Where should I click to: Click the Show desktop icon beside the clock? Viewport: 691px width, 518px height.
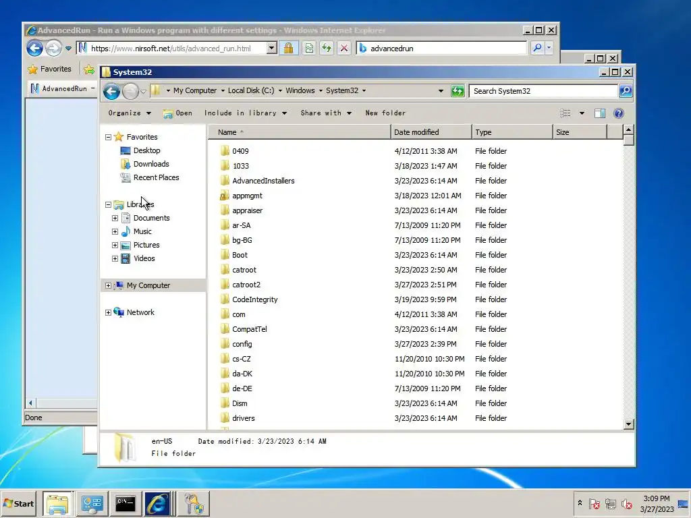pyautogui.click(x=683, y=503)
